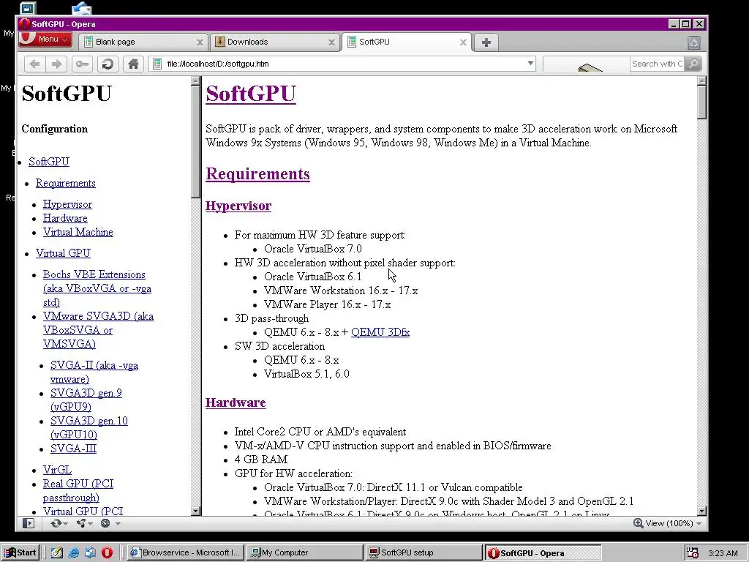The image size is (749, 562).
Task: Click the Hypervisor heading in main pane
Action: pos(238,206)
